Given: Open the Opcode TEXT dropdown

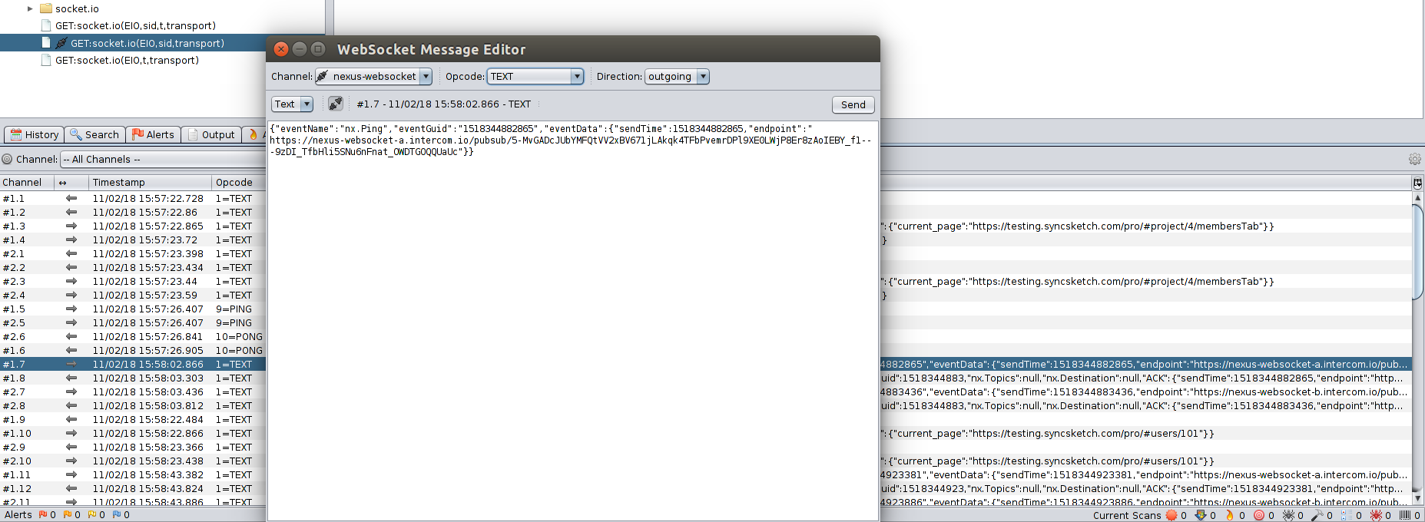Looking at the screenshot, I should click(535, 76).
